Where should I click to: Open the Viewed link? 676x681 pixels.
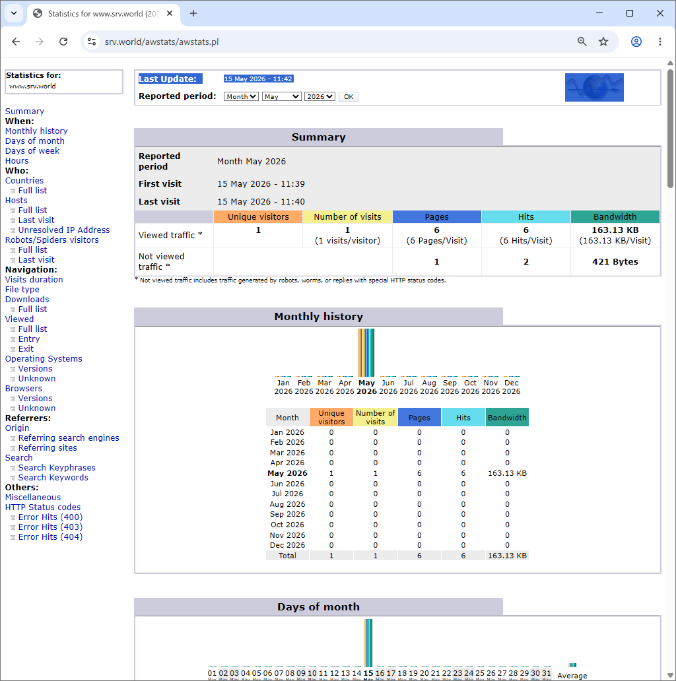(x=19, y=319)
